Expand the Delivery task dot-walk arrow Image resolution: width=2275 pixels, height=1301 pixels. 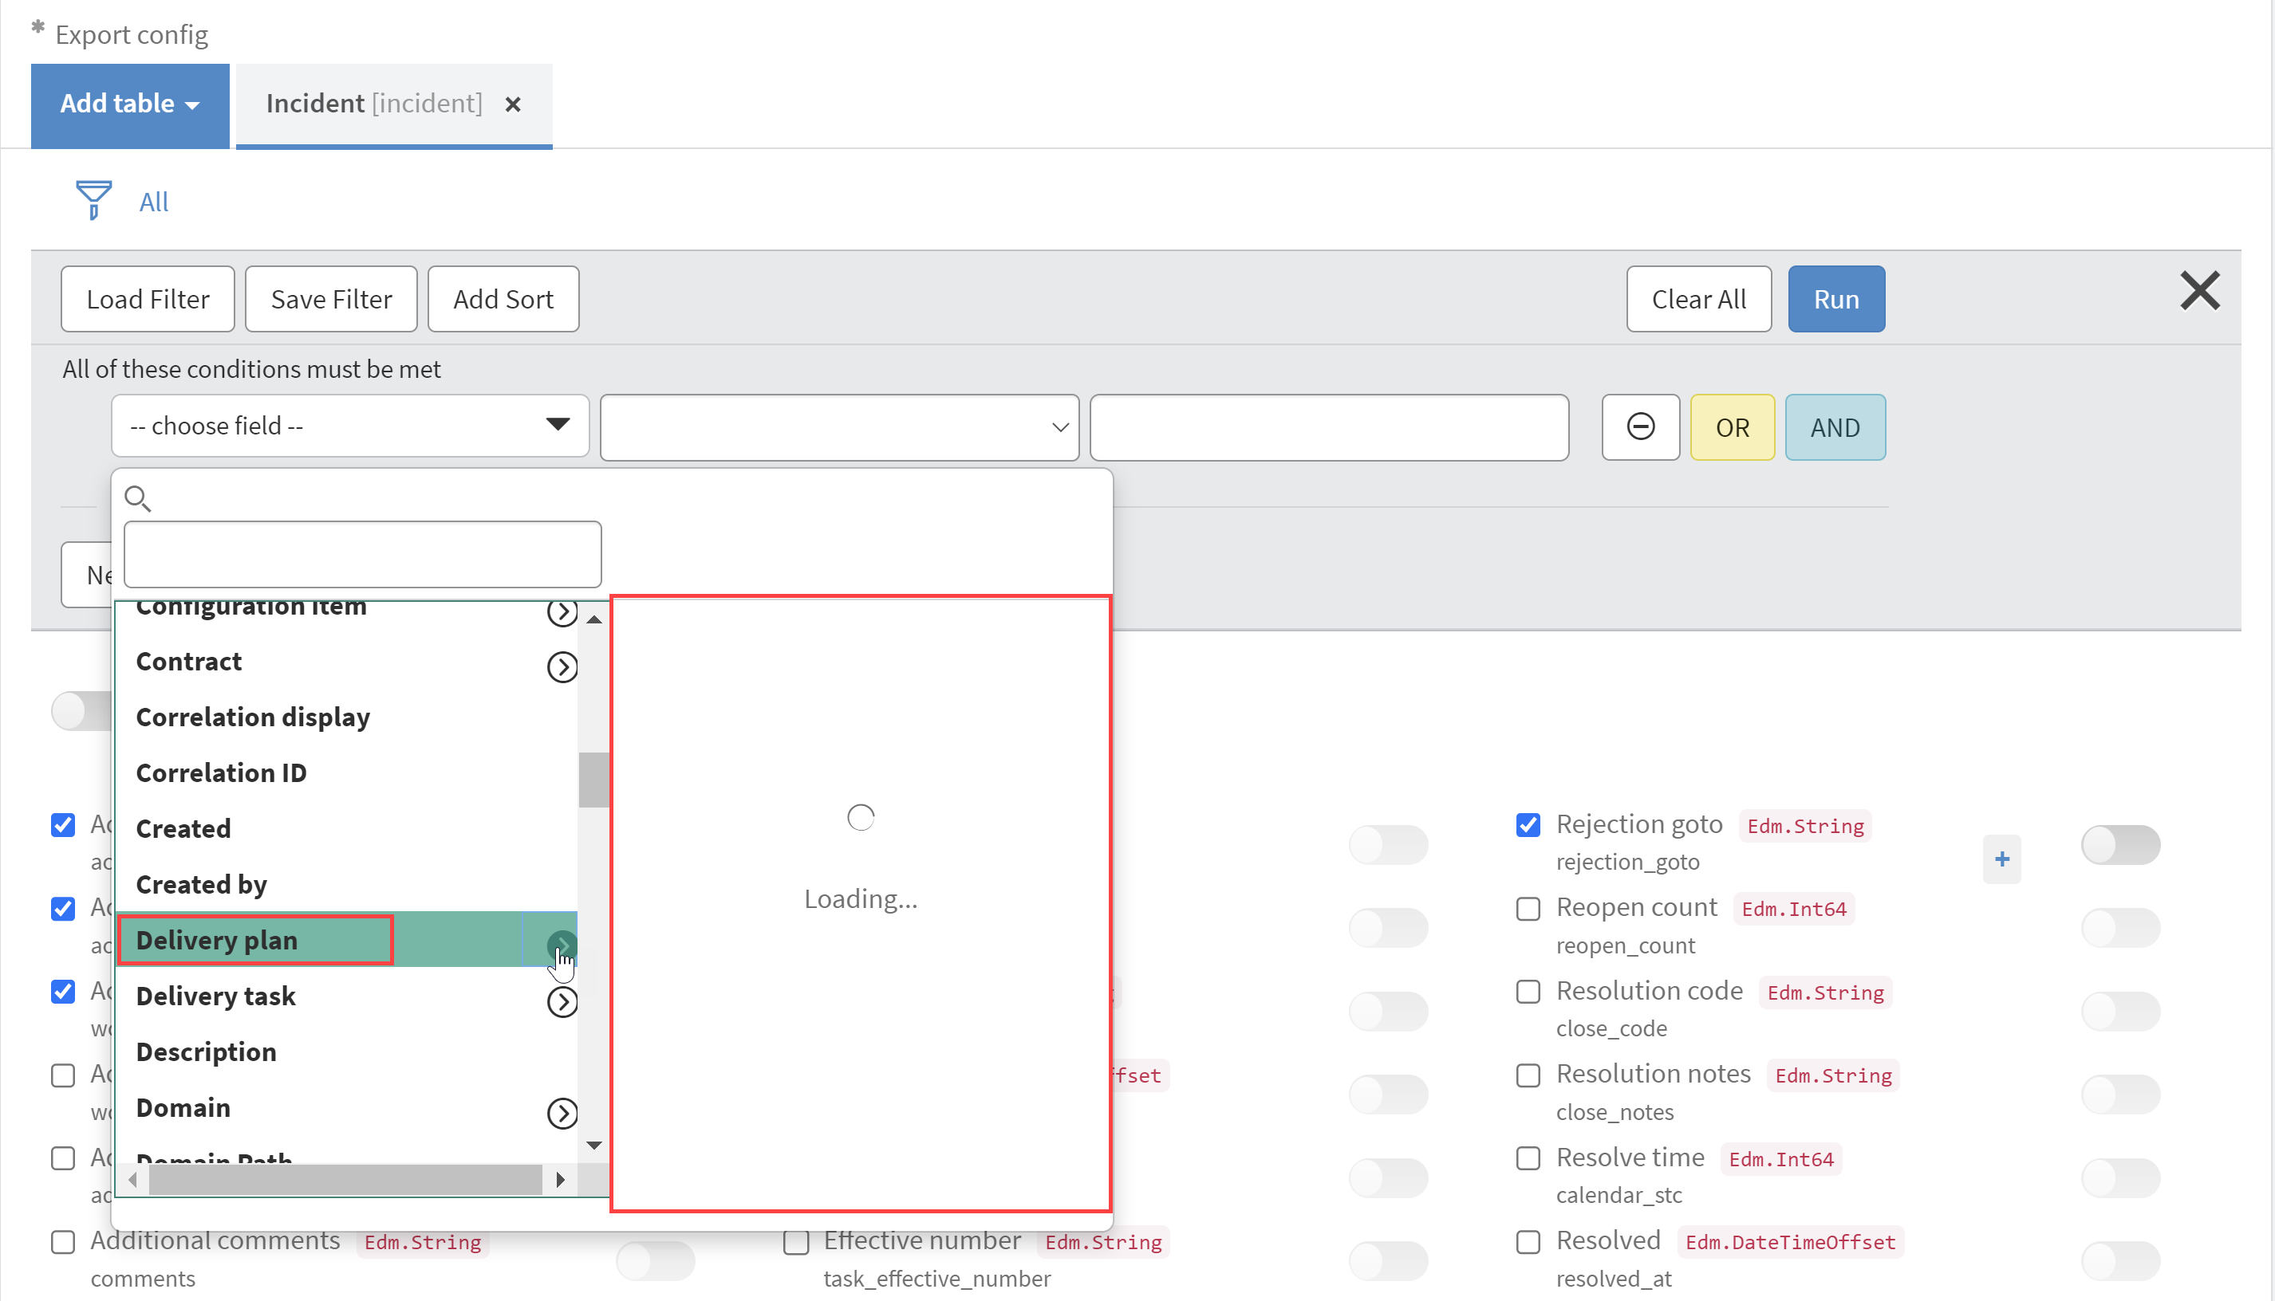click(562, 1002)
